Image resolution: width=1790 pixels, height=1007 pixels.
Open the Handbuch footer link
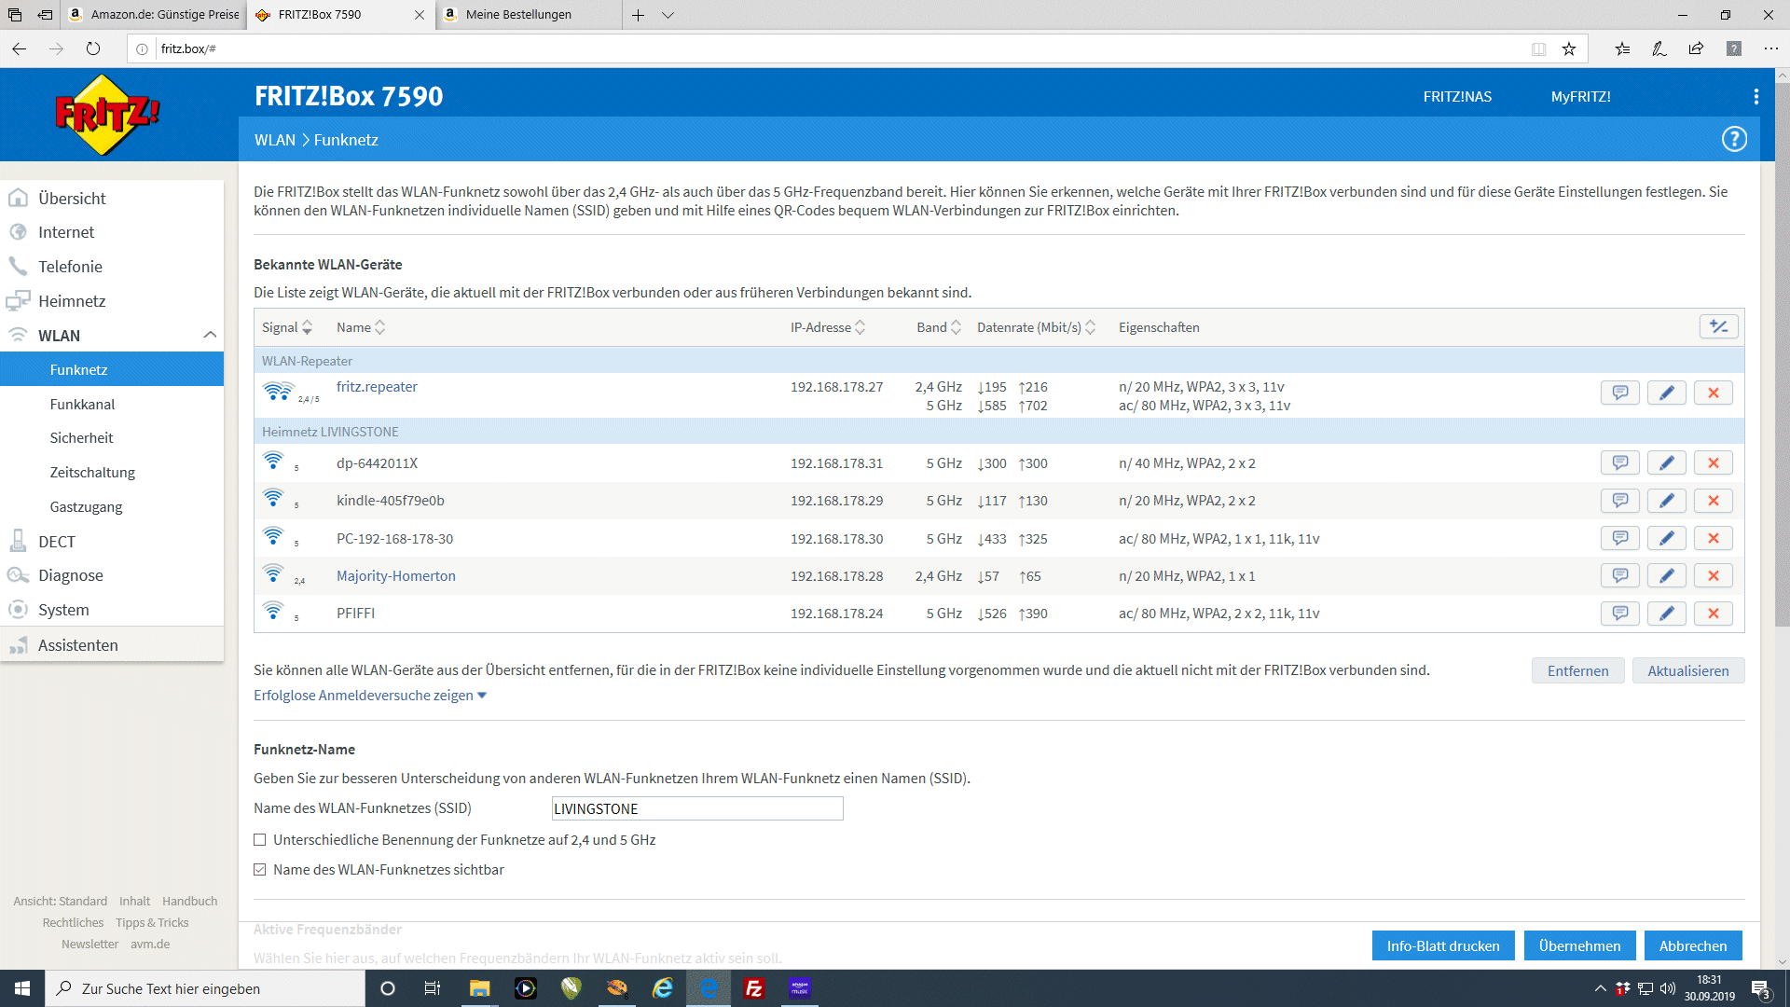coord(189,901)
